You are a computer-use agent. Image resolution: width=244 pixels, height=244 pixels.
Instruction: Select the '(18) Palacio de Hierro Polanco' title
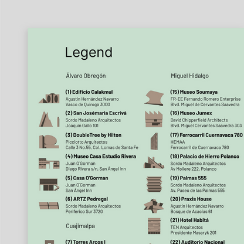[x=205, y=157]
